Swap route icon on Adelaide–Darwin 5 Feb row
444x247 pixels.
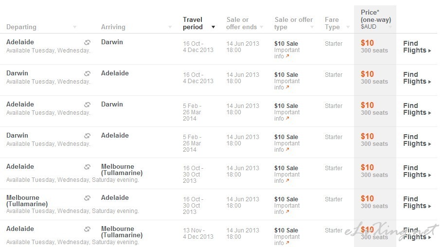pos(87,105)
